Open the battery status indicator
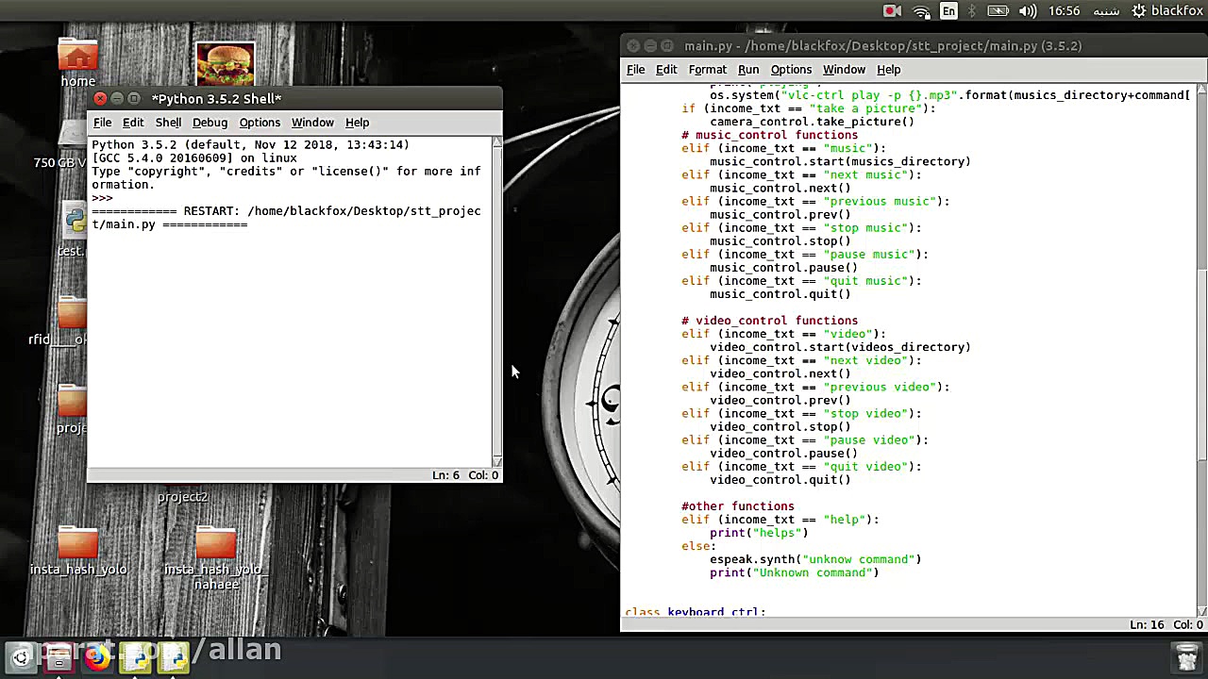This screenshot has height=679, width=1208. point(998,11)
